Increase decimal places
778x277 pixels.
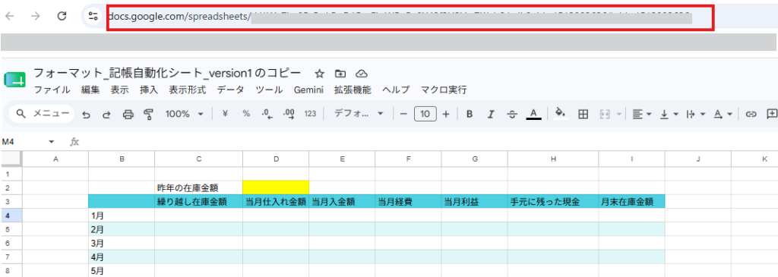coord(289,114)
